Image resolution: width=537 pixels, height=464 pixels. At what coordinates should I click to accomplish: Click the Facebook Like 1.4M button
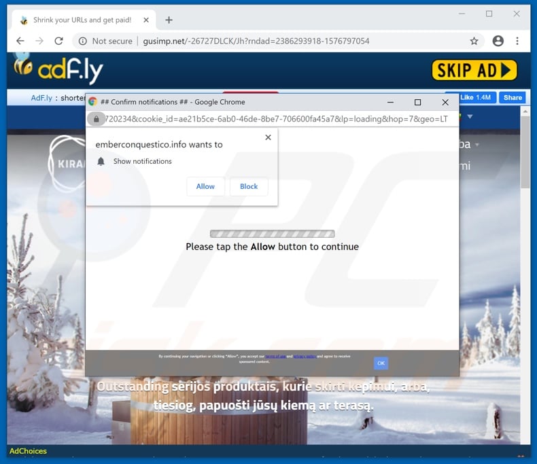477,98
